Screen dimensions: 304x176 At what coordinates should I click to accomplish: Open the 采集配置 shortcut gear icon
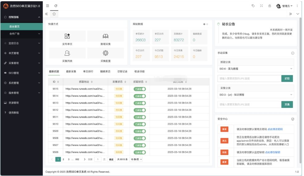point(106,53)
